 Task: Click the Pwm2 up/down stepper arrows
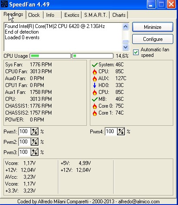pyautogui.click(x=35, y=142)
